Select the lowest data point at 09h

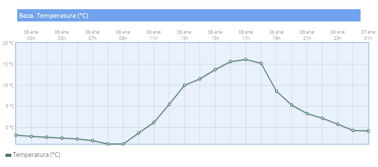click(x=123, y=144)
